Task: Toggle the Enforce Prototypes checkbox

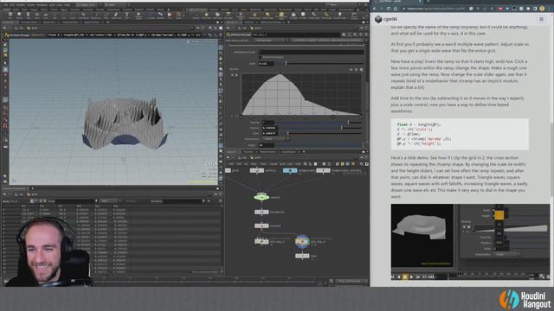Action: click(x=261, y=57)
